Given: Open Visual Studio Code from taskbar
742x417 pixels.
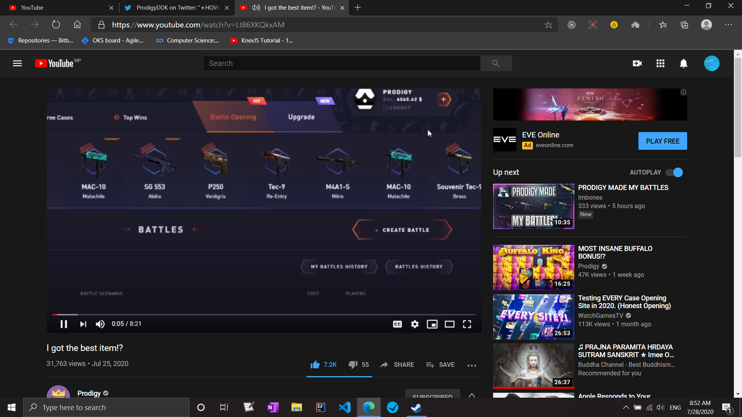Looking at the screenshot, I should click(x=344, y=408).
